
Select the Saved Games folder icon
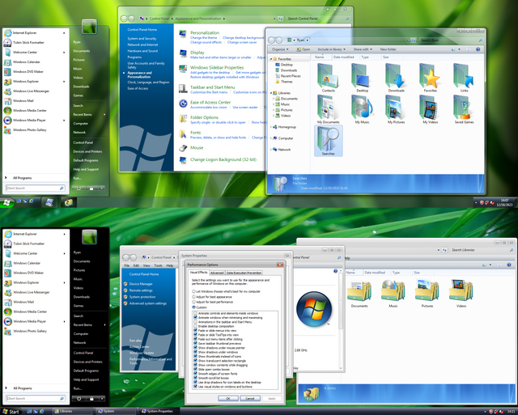click(464, 109)
